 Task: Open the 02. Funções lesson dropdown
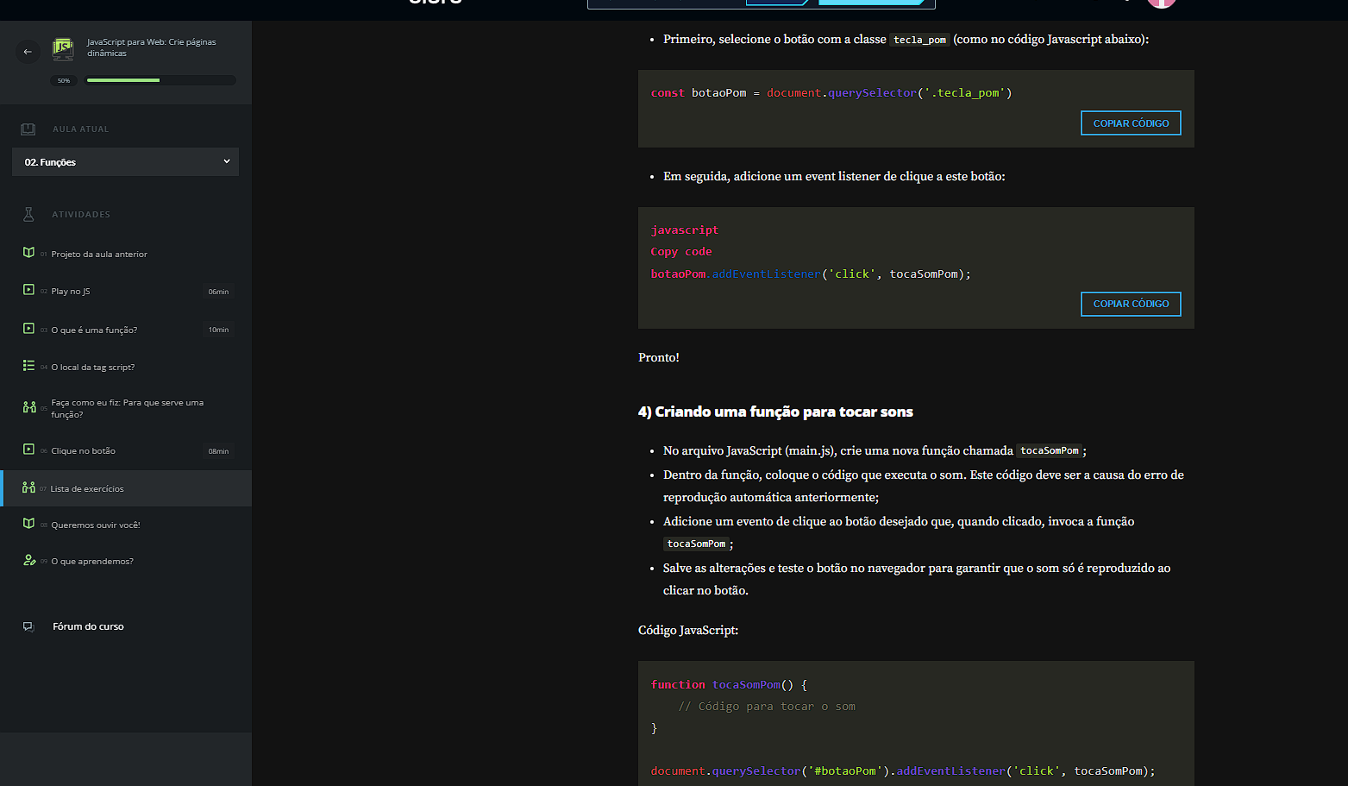pos(125,162)
